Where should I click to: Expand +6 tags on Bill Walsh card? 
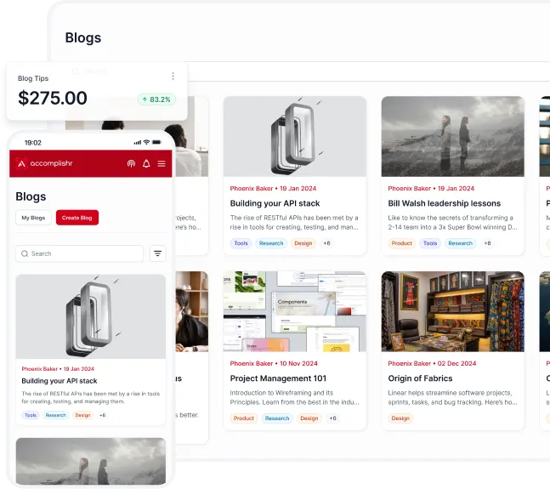point(487,243)
